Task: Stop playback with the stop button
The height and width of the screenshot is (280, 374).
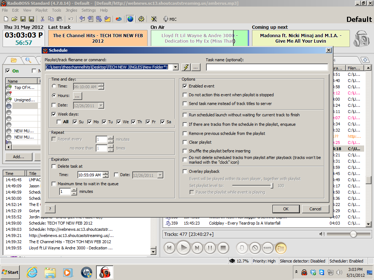Action: (223, 248)
